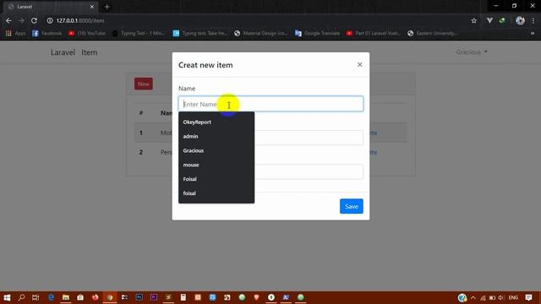Screen dimensions: 541x304
Task: Open the Part 01 Laravel Vue bookmark
Action: (x=374, y=33)
